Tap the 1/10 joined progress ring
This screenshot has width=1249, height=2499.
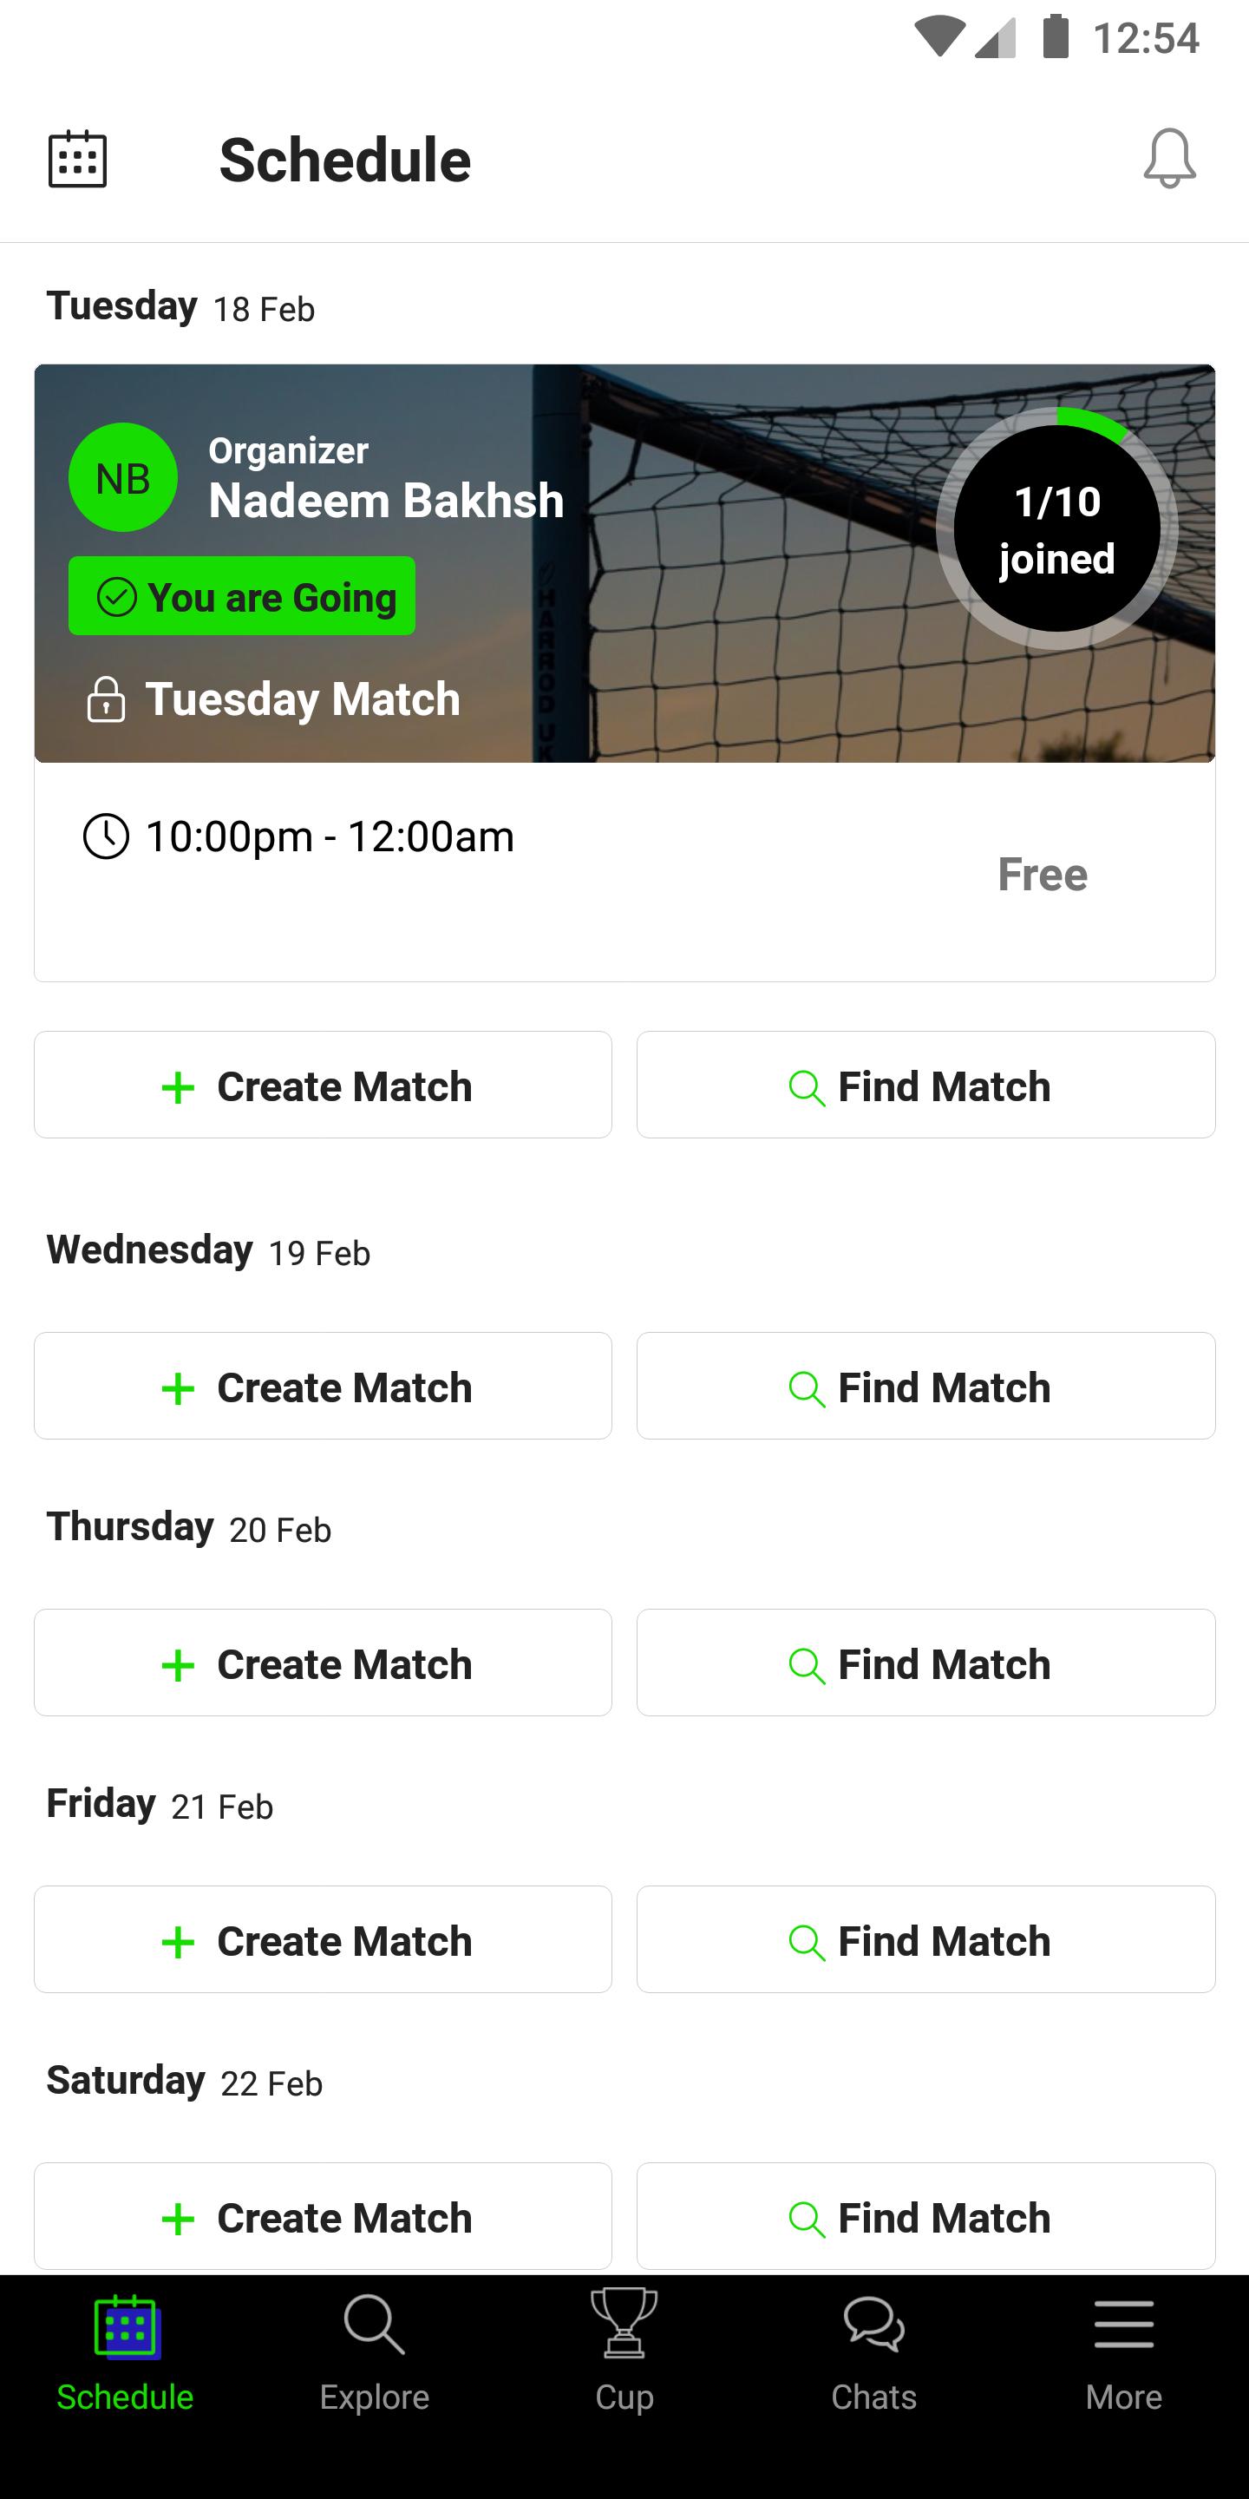1057,529
